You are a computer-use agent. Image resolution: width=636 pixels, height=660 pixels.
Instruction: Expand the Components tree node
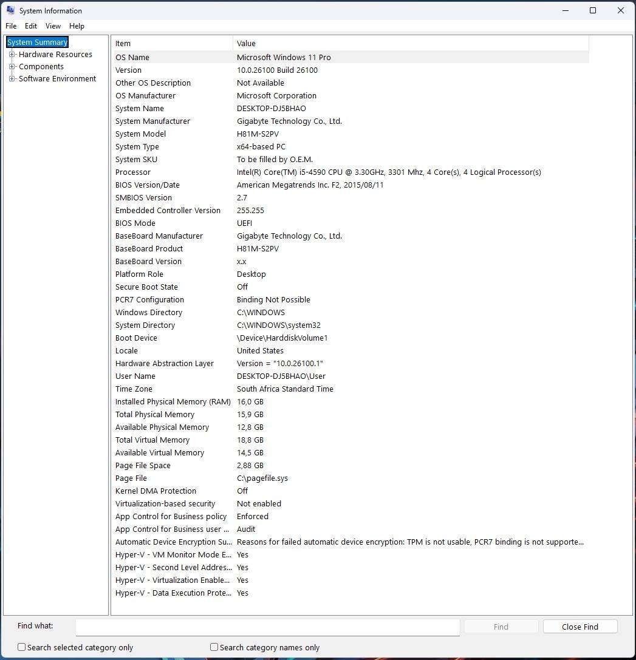coord(13,66)
